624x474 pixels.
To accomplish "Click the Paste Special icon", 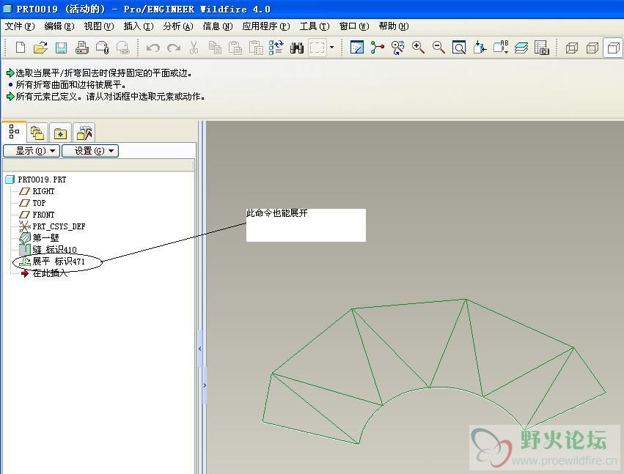I will point(256,48).
